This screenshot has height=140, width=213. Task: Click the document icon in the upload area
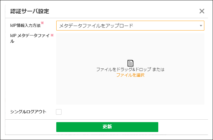pyautogui.click(x=130, y=63)
